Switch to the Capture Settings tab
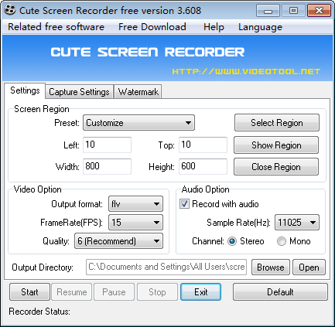Image resolution: width=335 pixels, height=327 pixels. 79,92
